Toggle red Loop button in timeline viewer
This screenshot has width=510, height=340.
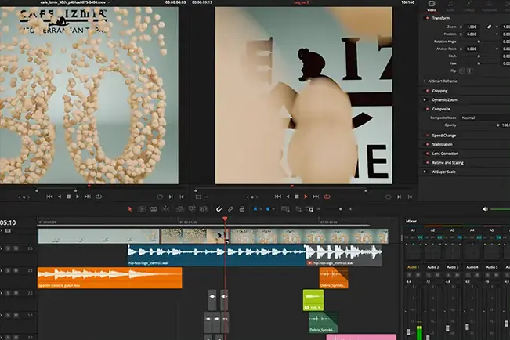pyautogui.click(x=327, y=197)
